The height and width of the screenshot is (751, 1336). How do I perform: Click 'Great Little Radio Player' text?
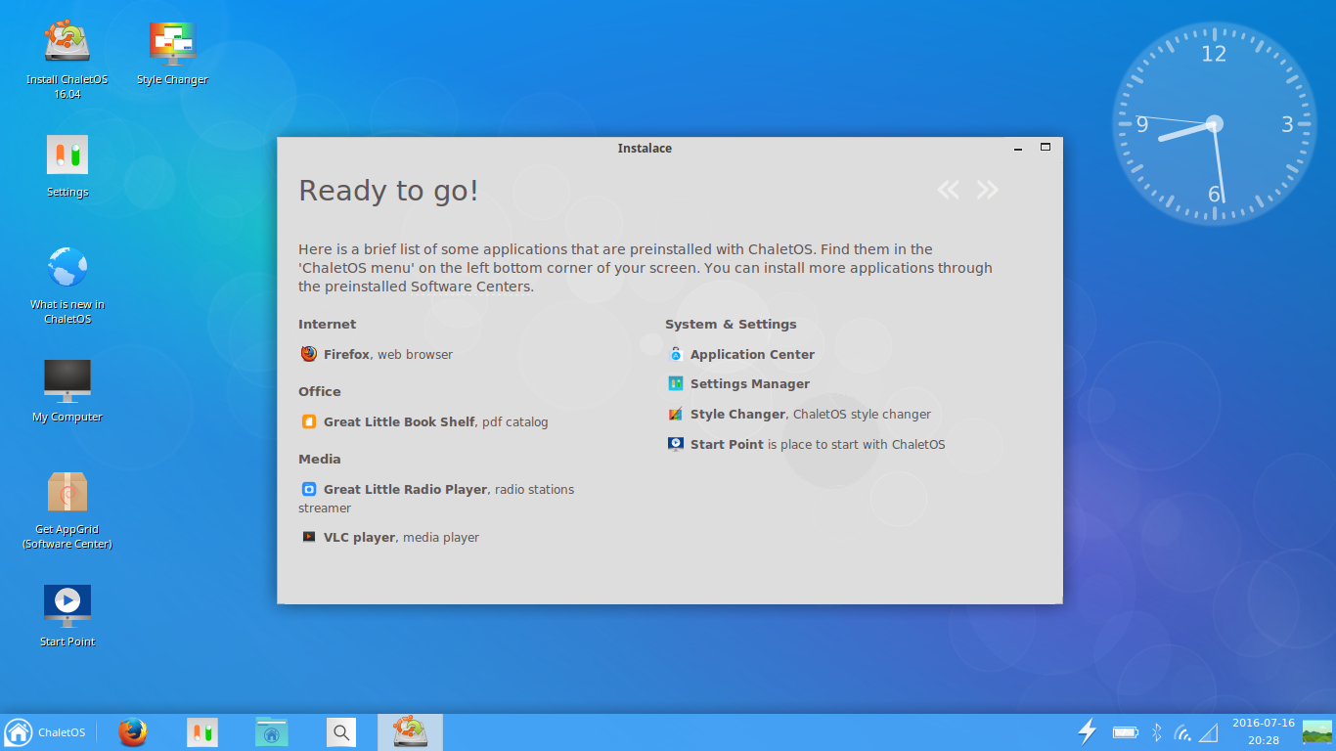[x=405, y=489]
